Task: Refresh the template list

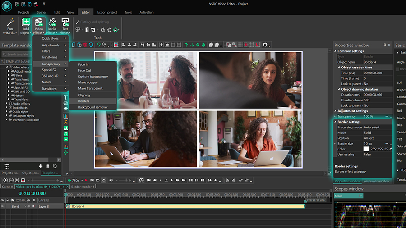Action: coord(55,166)
